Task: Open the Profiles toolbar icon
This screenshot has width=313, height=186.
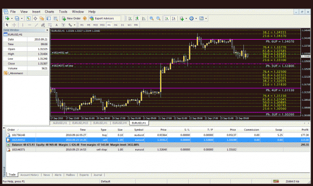Action: tap(17, 19)
